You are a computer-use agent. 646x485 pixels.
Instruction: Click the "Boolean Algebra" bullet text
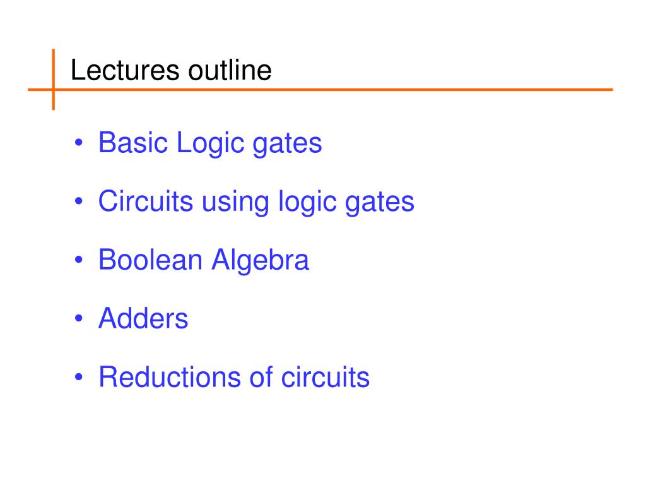[204, 260]
